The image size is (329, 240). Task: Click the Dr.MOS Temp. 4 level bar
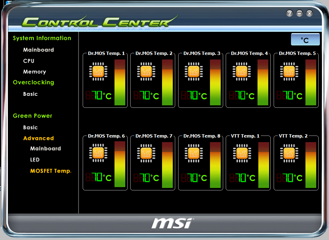pos(263,83)
